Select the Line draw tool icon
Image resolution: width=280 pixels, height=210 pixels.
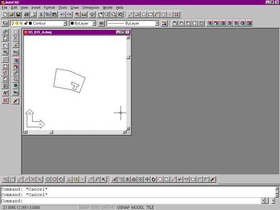click(x=131, y=14)
